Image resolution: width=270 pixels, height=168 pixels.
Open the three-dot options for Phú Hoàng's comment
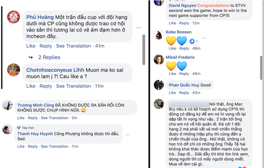point(139,28)
